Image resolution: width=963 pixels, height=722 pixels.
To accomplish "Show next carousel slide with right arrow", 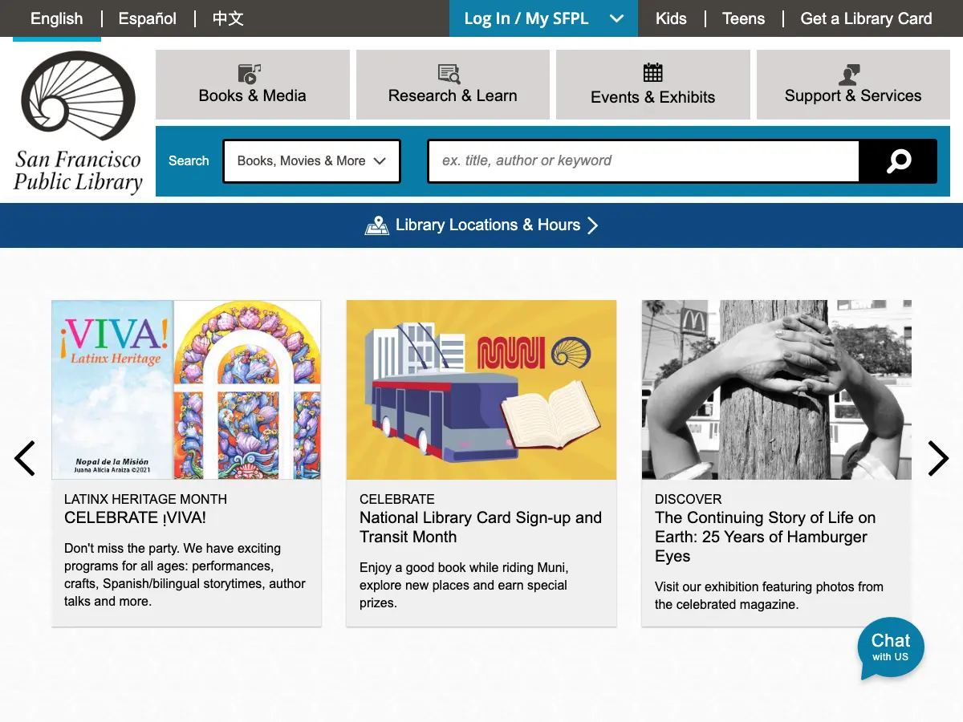I will 938,458.
